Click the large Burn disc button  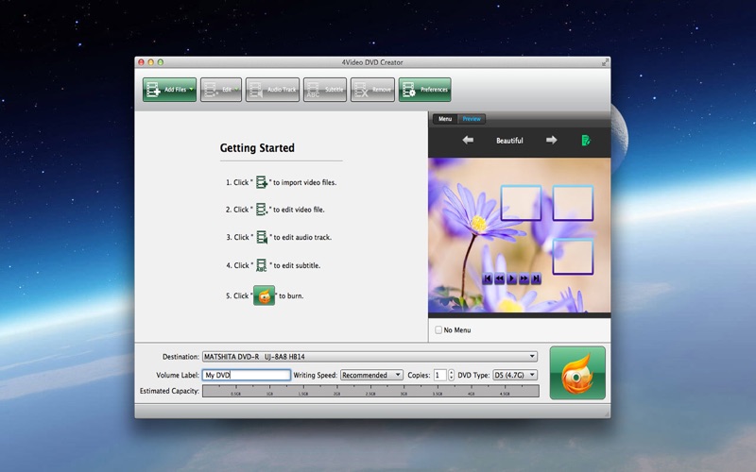pyautogui.click(x=577, y=373)
